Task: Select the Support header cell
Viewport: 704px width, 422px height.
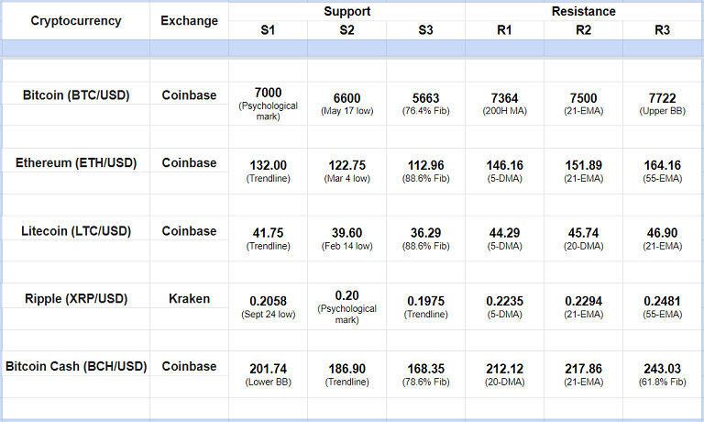Action: tap(346, 11)
